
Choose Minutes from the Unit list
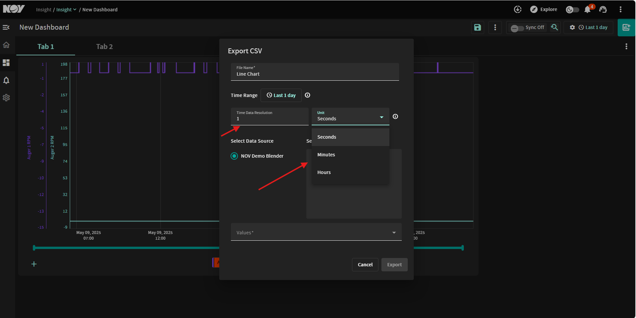tap(350, 155)
